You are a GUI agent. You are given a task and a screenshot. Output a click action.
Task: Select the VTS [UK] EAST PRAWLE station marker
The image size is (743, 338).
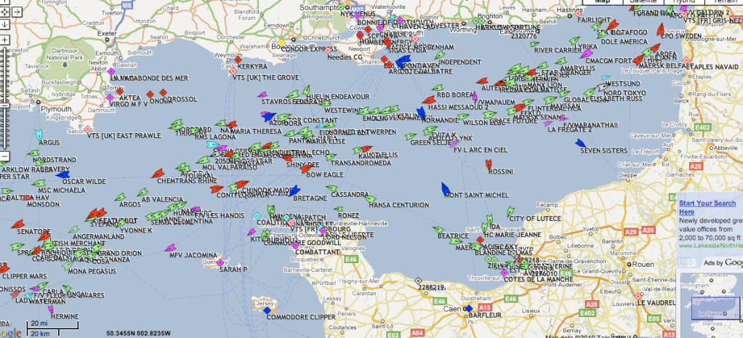(88, 129)
